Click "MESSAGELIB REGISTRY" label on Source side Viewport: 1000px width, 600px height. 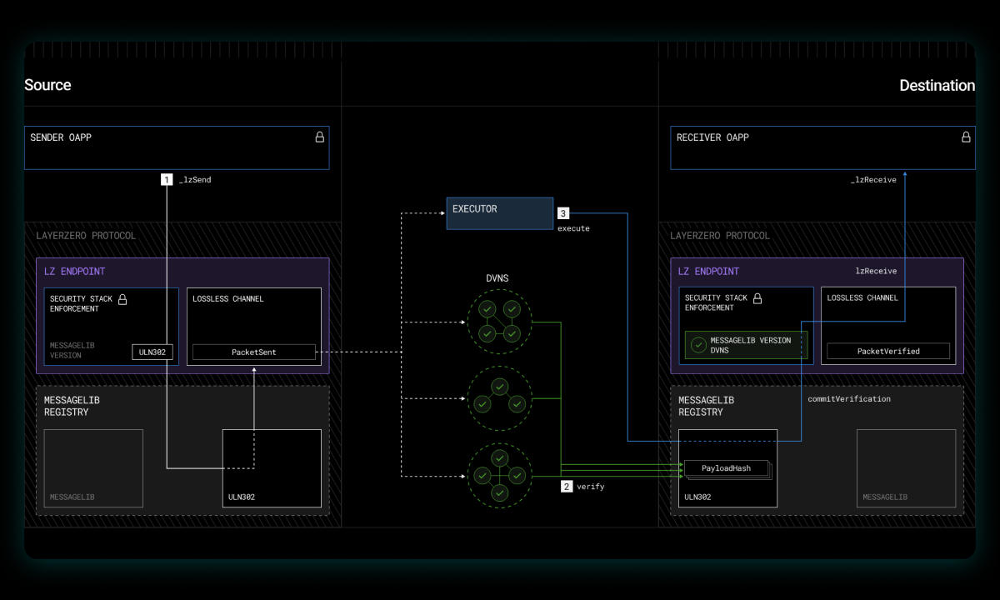coord(72,406)
